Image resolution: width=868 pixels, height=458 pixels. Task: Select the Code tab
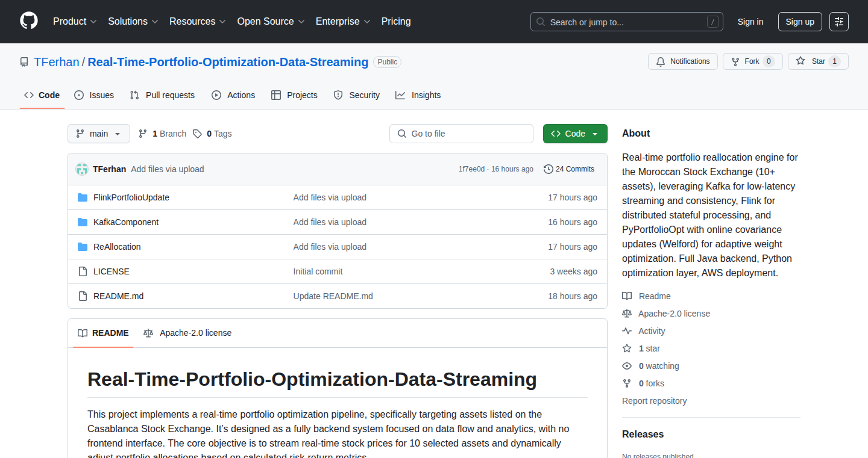[x=42, y=95]
